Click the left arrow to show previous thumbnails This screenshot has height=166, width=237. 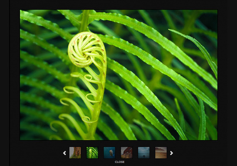(64, 153)
